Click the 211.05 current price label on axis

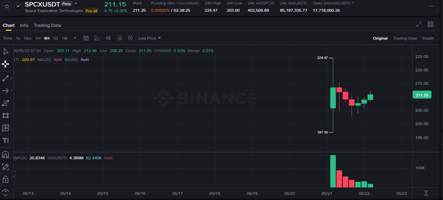422,95
